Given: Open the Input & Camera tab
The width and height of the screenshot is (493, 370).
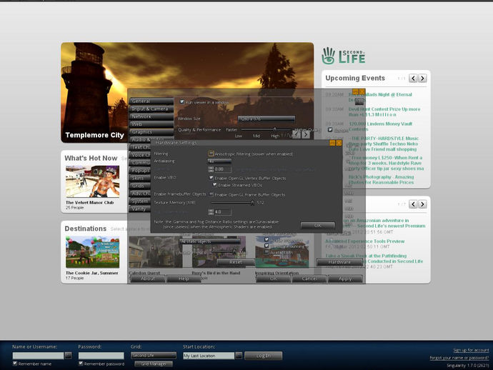Looking at the screenshot, I should pos(151,109).
